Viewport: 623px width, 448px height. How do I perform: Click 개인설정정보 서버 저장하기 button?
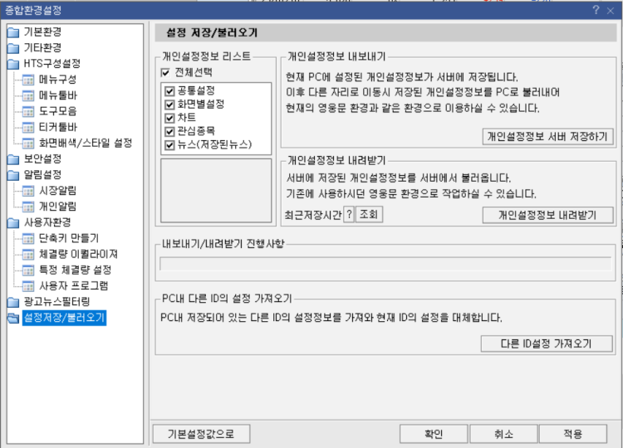tap(547, 137)
